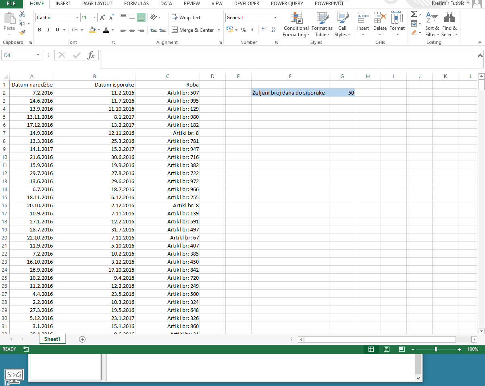This screenshot has width=485, height=386.
Task: Open the General number format dropdown
Action: click(x=275, y=18)
